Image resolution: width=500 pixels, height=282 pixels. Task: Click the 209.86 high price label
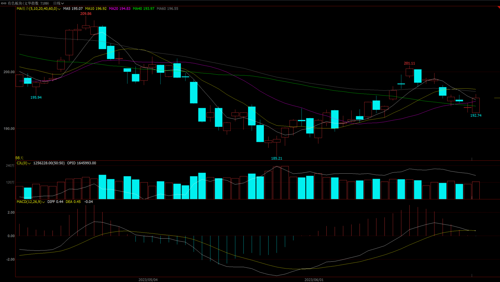pos(86,14)
